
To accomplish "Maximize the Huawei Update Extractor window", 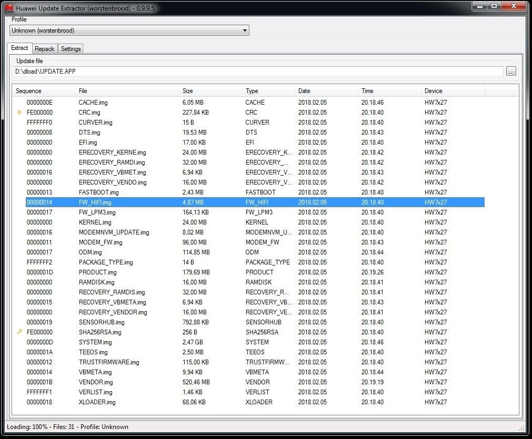I will [x=494, y=6].
